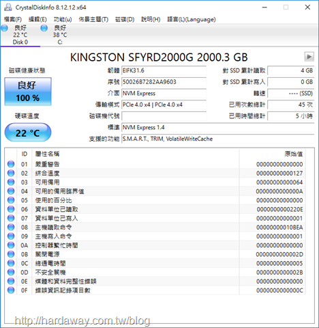Click the firmware field EIFK31.6
Viewport: 319px width, 328px height.
[164, 70]
